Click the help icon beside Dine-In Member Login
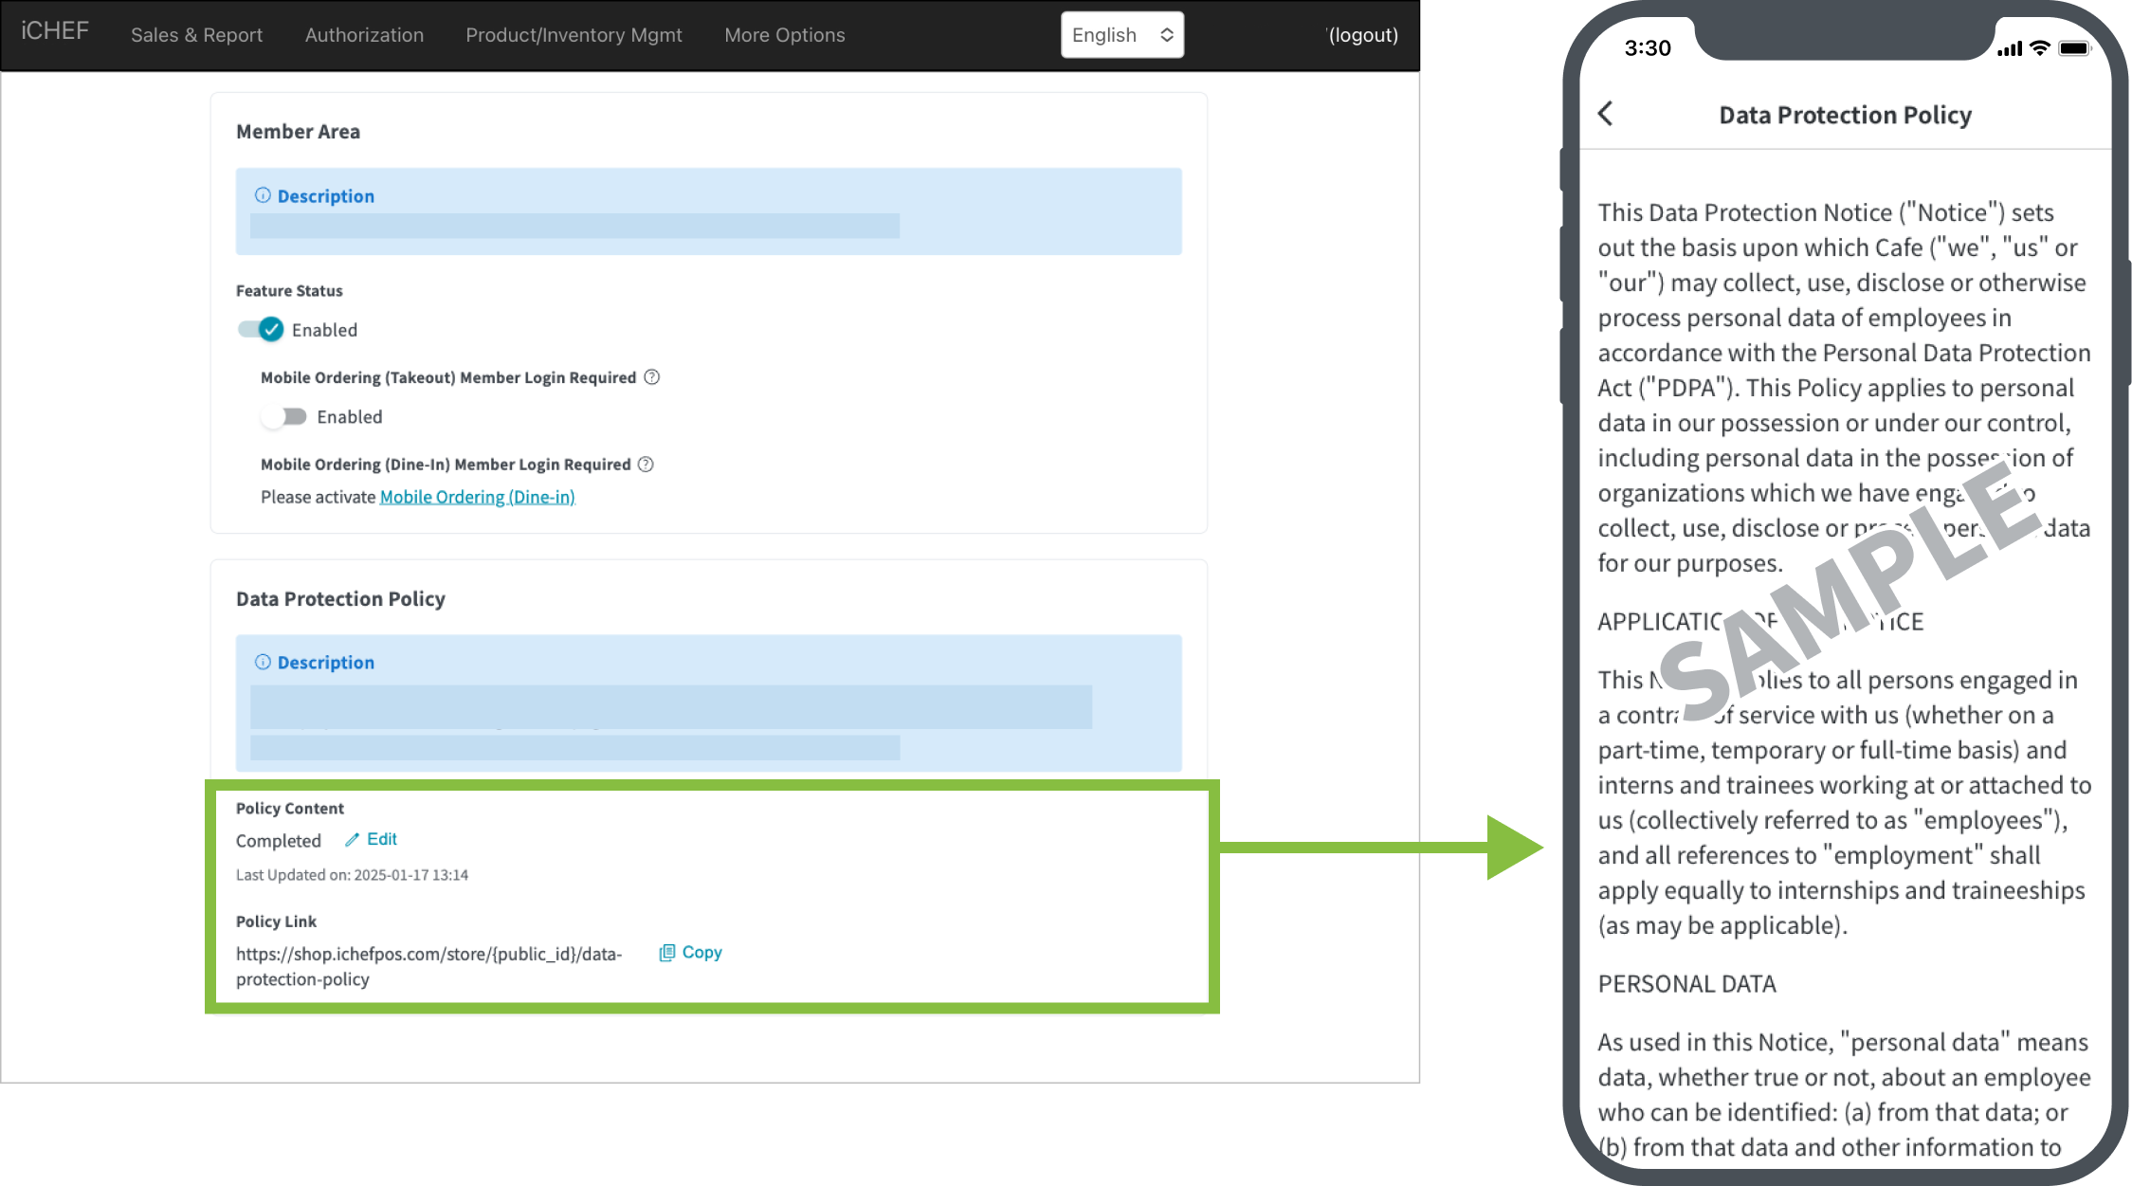Viewport: 2132px width, 1186px height. [646, 465]
